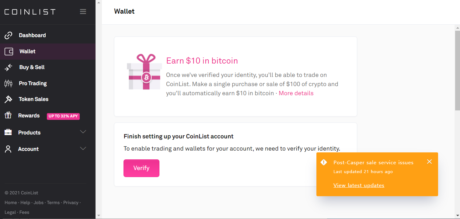Open the More details link
The height and width of the screenshot is (219, 460).
point(296,93)
